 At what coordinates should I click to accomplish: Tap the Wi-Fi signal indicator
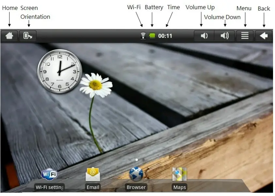pos(143,36)
